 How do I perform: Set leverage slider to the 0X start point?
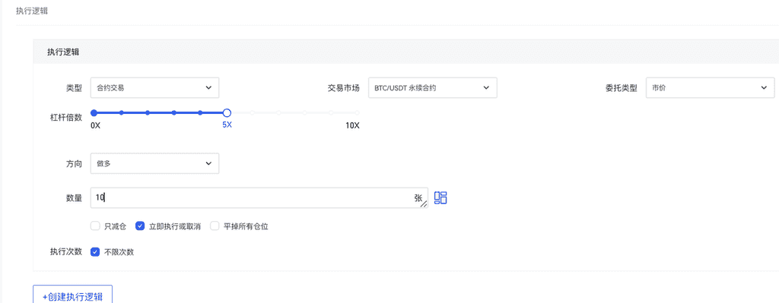[x=94, y=113]
